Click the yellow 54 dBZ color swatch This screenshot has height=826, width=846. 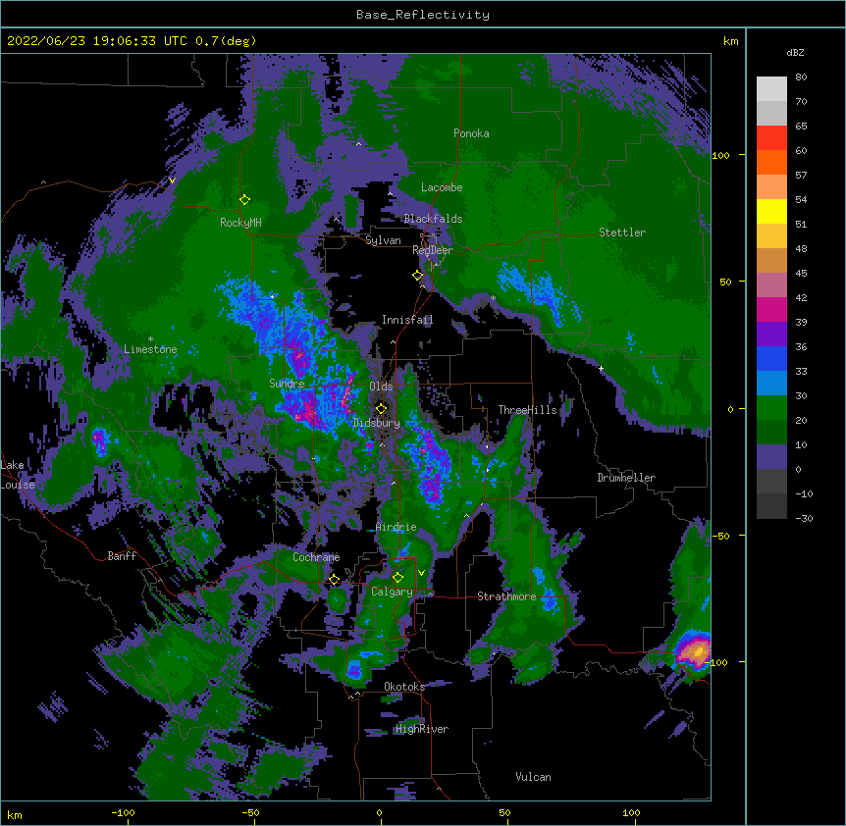[771, 211]
